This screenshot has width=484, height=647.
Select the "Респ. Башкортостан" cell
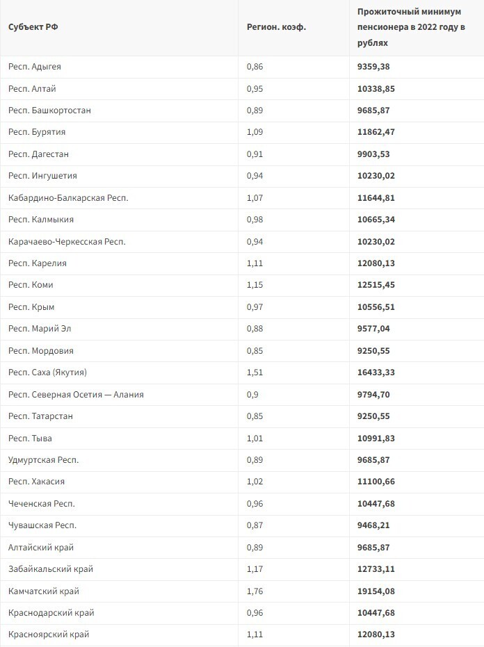pyautogui.click(x=49, y=110)
